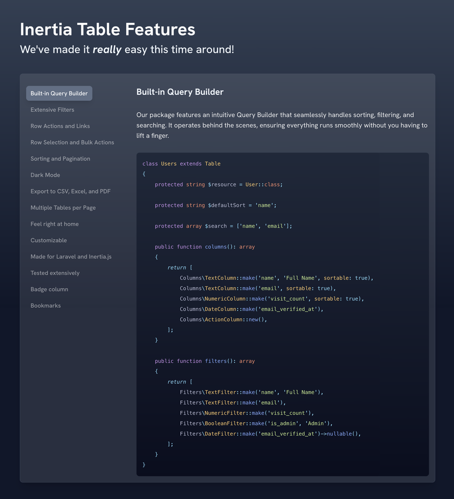Screen dimensions: 454x499
Task: Open Export to CSV, Excel, and PDF
Action: click(71, 191)
